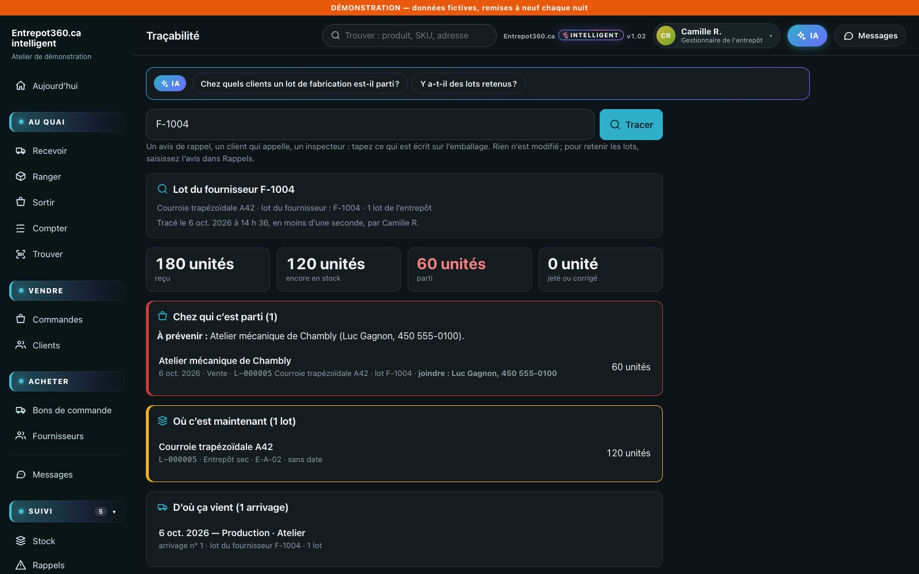Viewport: 919px width, 574px height.
Task: Open Fournisseurs page
Action: [67, 436]
